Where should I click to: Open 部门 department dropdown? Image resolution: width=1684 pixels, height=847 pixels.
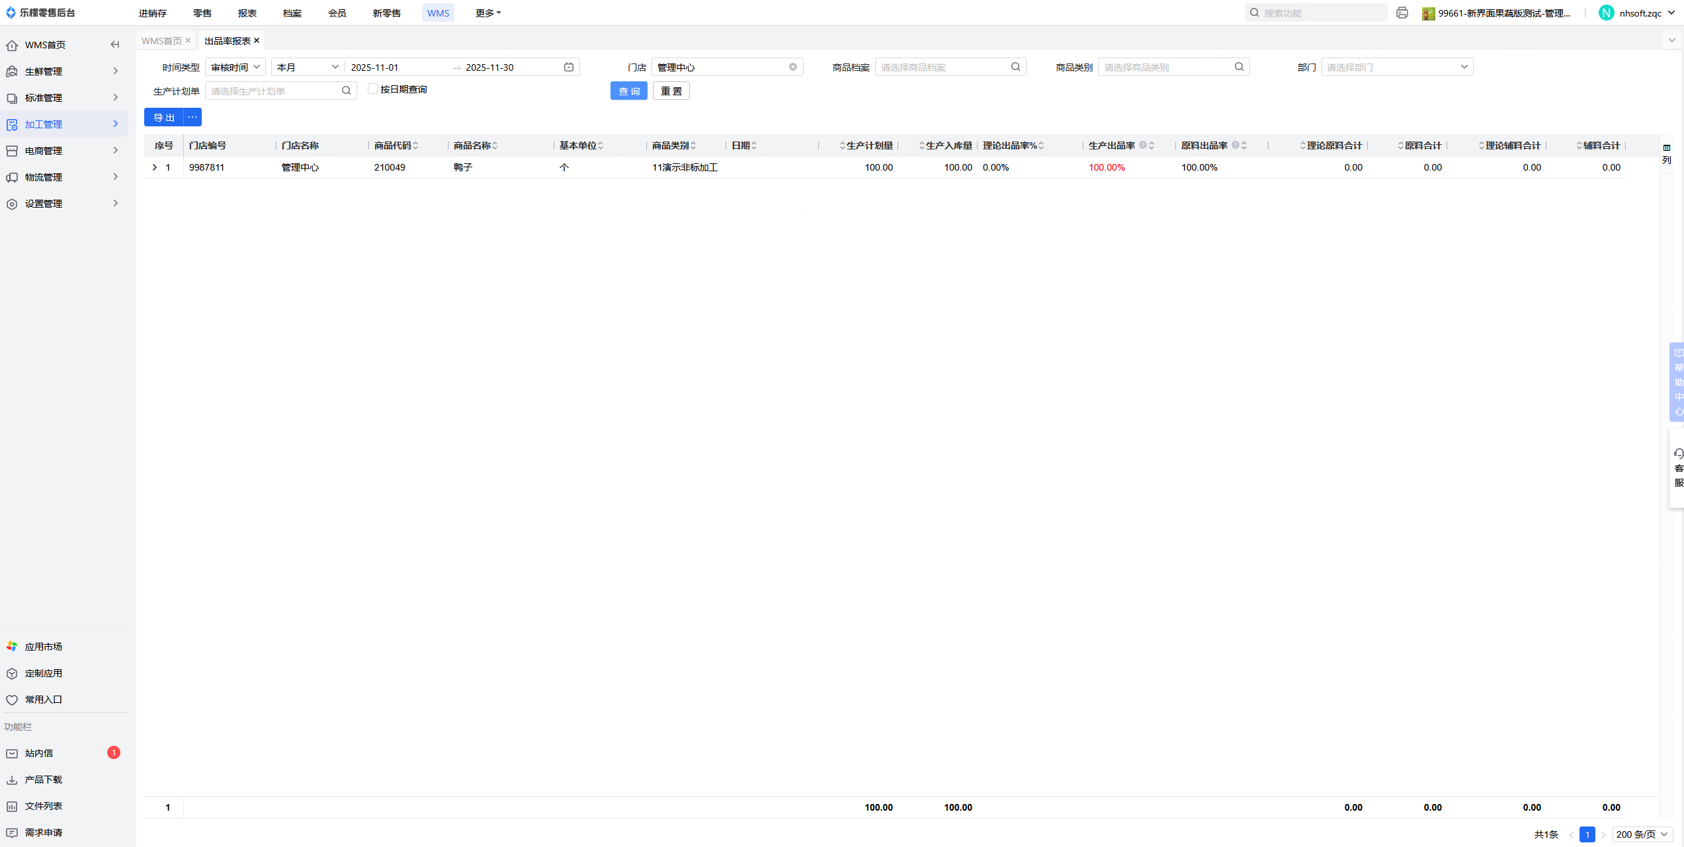tap(1396, 67)
